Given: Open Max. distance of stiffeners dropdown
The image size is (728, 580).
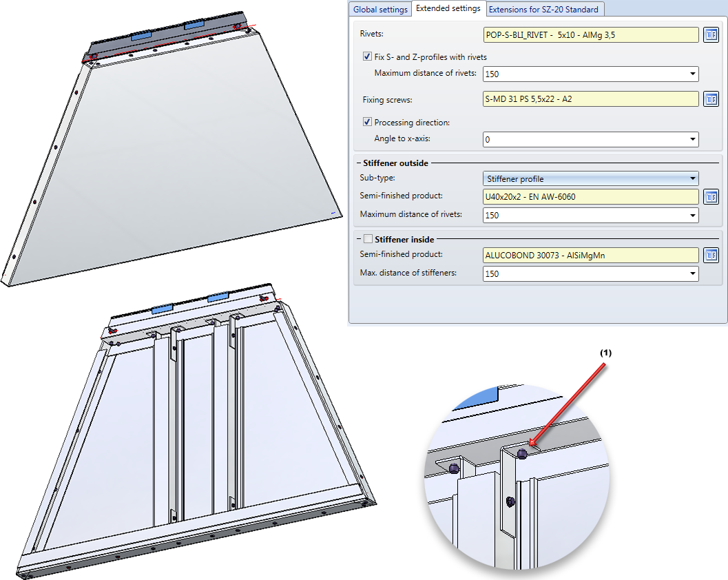Looking at the screenshot, I should pos(692,274).
